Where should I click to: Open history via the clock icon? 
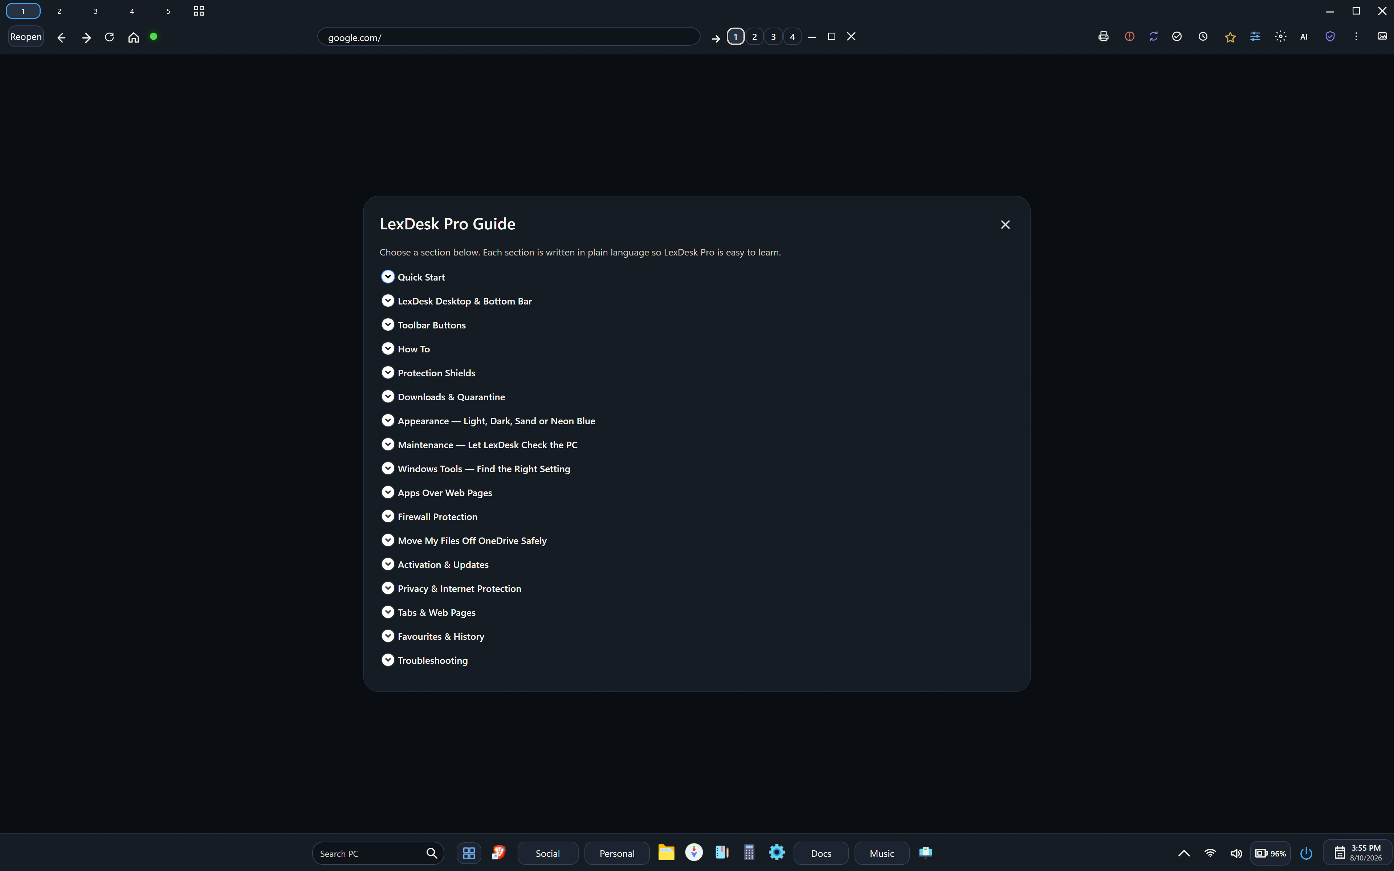1203,37
